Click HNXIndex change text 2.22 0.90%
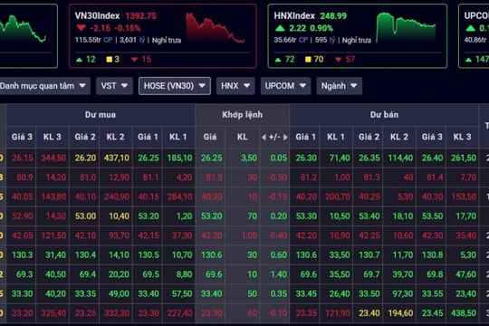The height and width of the screenshot is (326, 489). click(x=311, y=28)
